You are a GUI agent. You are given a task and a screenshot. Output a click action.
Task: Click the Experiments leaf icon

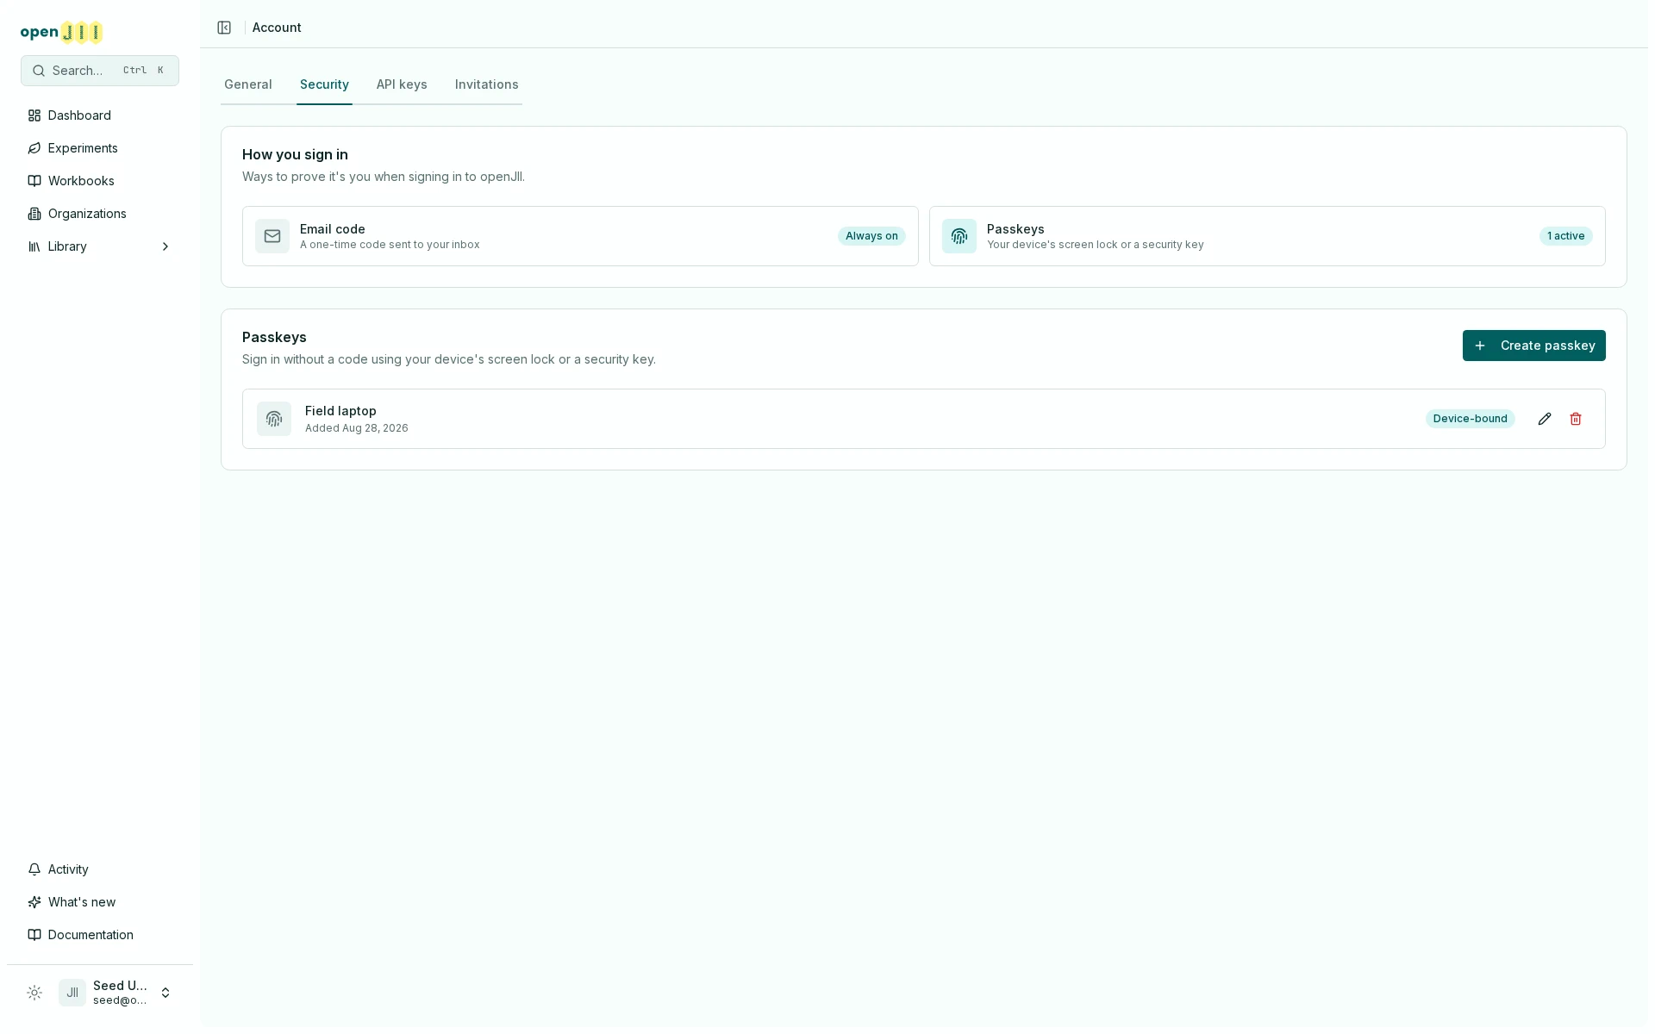[x=34, y=148]
